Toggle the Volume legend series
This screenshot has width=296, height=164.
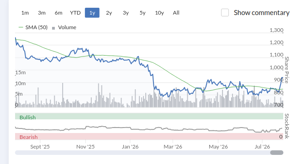tap(64, 27)
